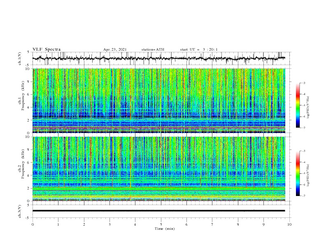
Task: Click the time axis tick label '5'
Action: (x=161, y=224)
